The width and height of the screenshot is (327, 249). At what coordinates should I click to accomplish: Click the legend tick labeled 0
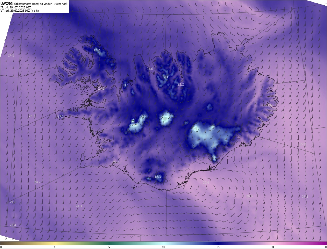coord(1,247)
